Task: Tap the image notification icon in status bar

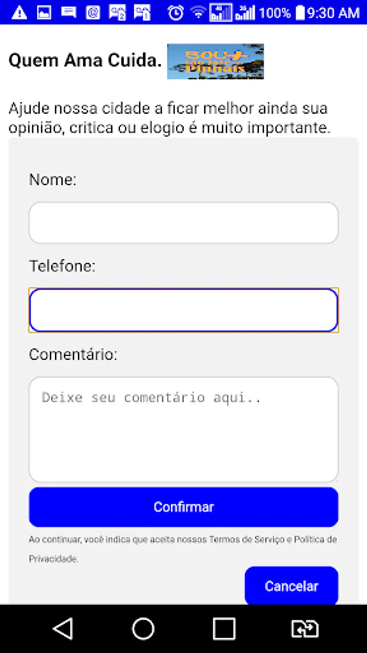Action: pyautogui.click(x=44, y=13)
